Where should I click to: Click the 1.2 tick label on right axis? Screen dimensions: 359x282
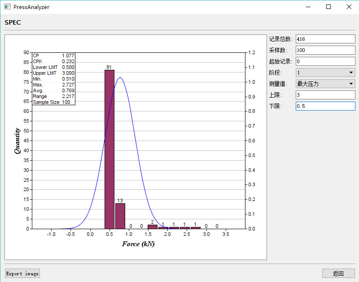[252, 52]
